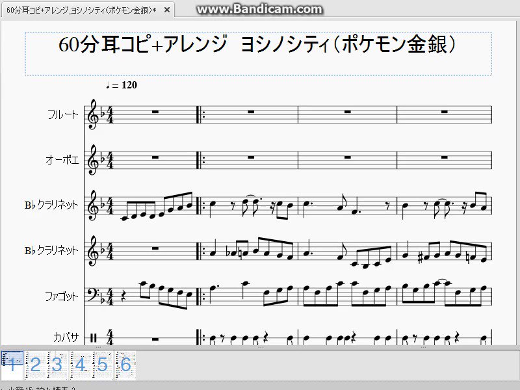The image size is (520, 390).
Task: Select the score document tab
Action: coord(88,10)
